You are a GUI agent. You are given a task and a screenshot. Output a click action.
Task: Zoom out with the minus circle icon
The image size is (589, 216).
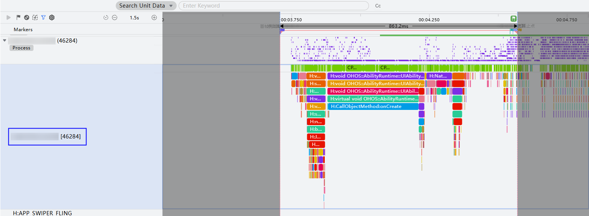[x=115, y=17]
